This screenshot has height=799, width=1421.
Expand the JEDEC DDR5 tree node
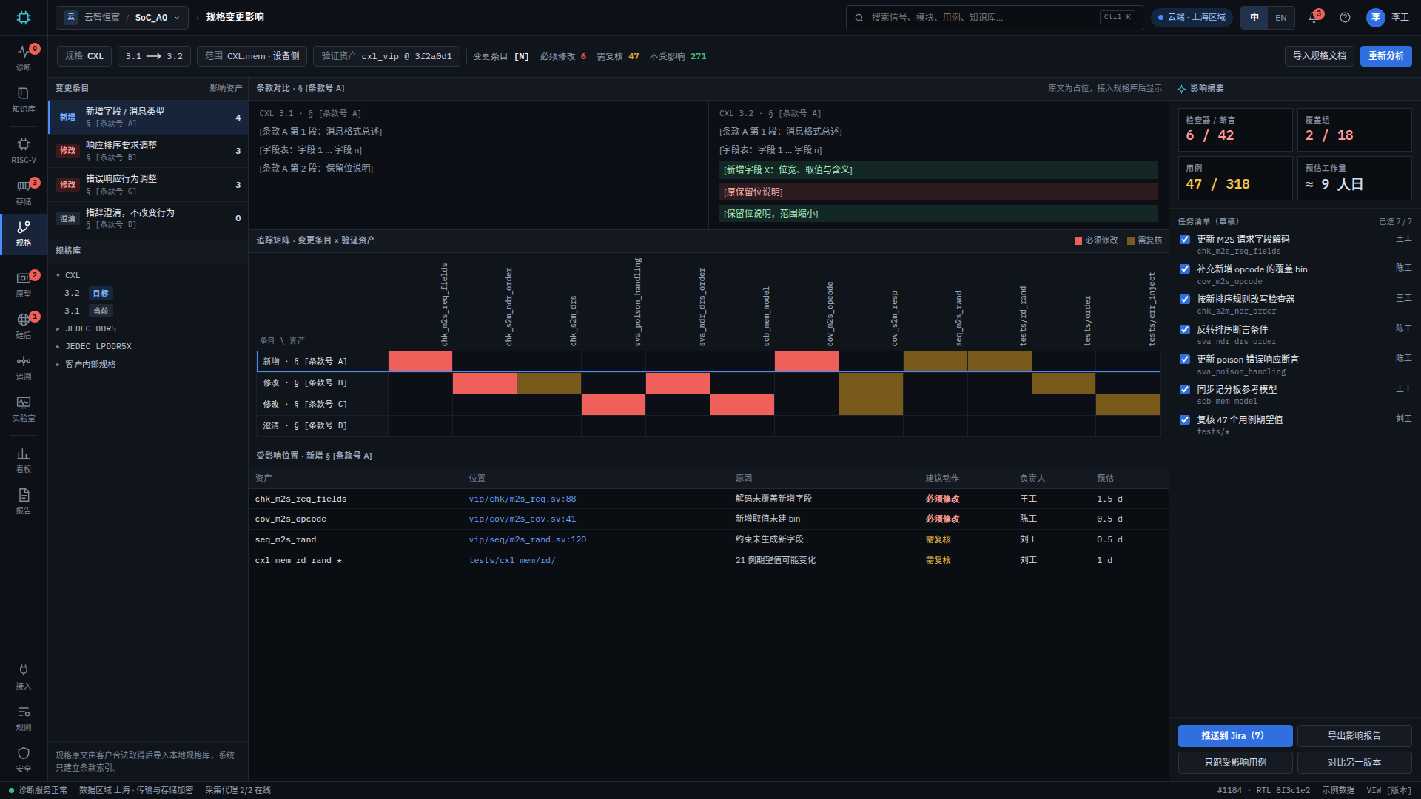tap(58, 328)
